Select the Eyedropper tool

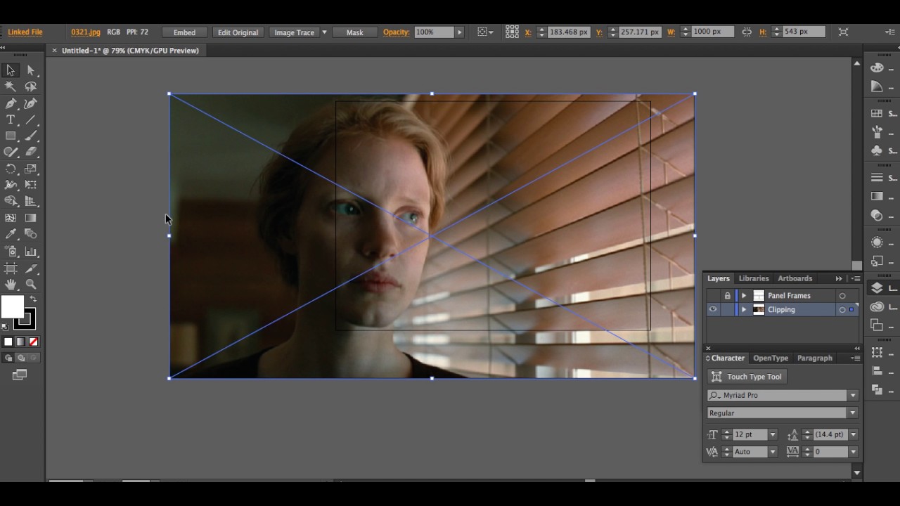click(x=11, y=234)
